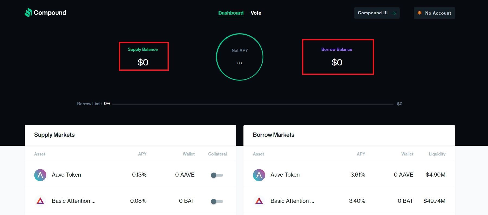Click the No Account button
The image size is (488, 215).
click(434, 13)
